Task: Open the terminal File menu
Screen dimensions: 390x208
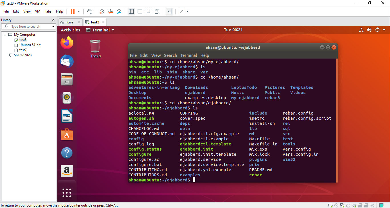Action: tap(133, 55)
